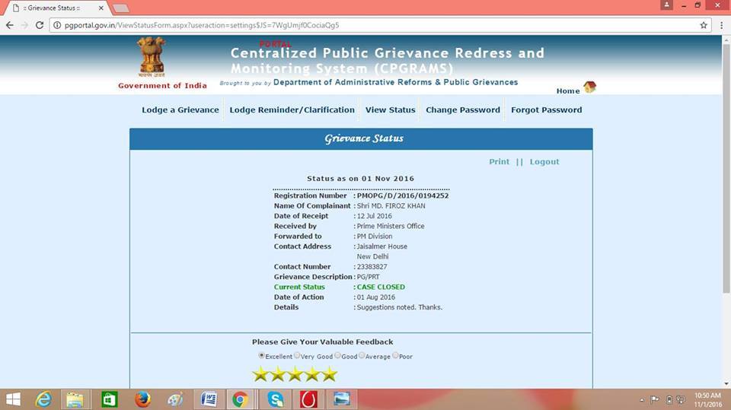Open Chrome's three-dot menu
The height and width of the screenshot is (410, 731).
point(721,25)
